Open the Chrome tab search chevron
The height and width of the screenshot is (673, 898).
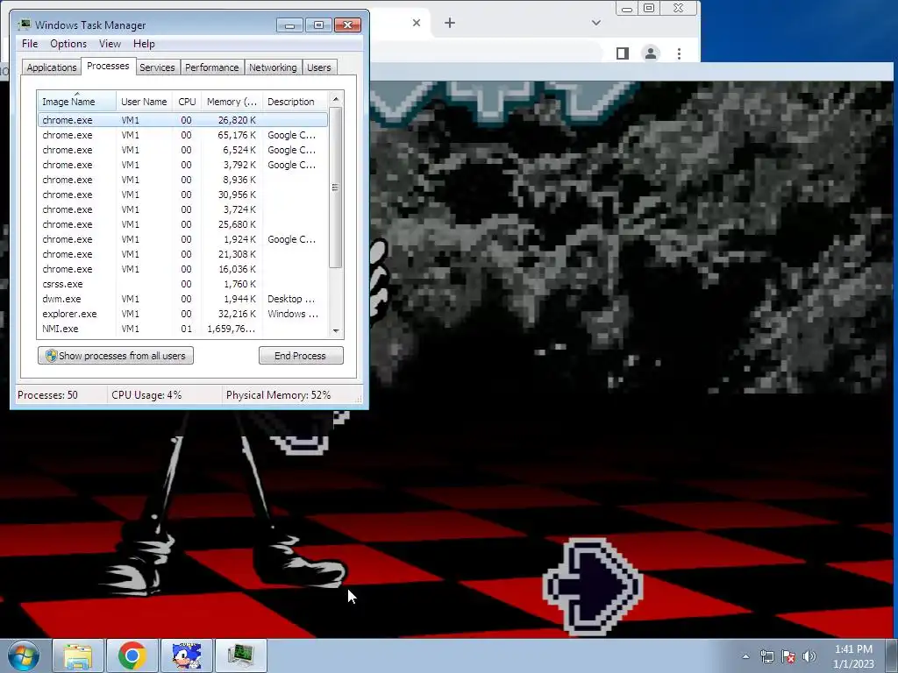[x=596, y=23]
